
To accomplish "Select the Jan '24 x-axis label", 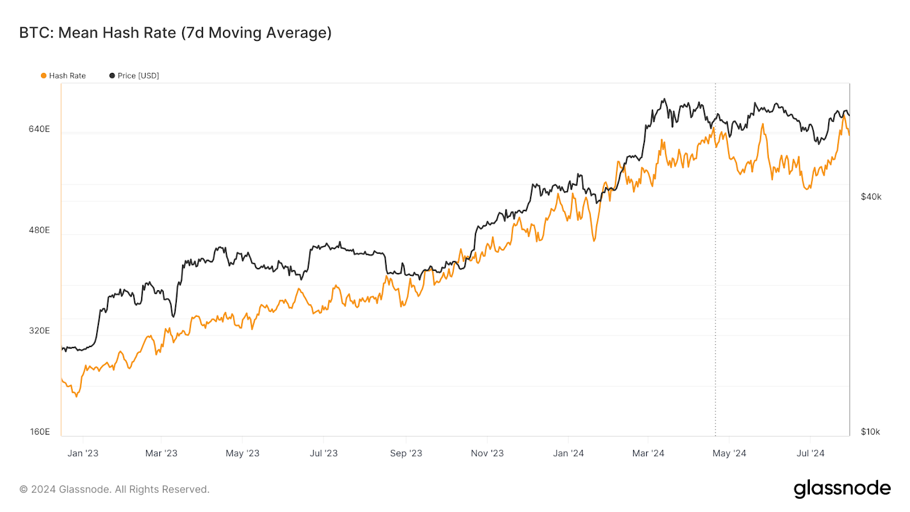I will (568, 453).
